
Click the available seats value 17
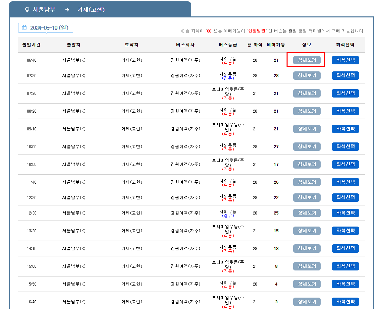[x=276, y=165]
